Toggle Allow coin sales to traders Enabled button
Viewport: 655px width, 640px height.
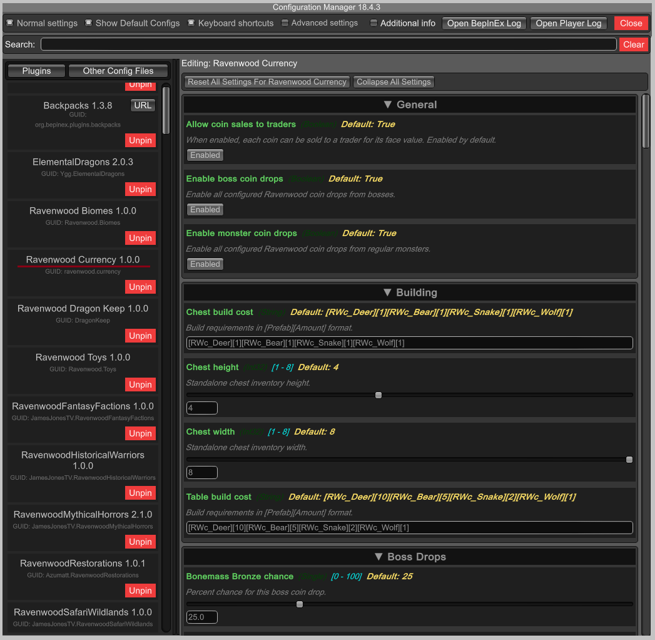[205, 155]
